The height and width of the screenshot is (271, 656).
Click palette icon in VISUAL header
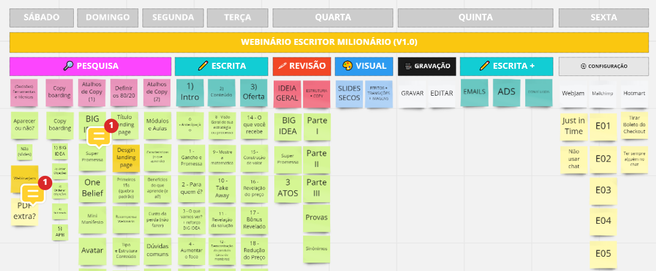click(347, 66)
